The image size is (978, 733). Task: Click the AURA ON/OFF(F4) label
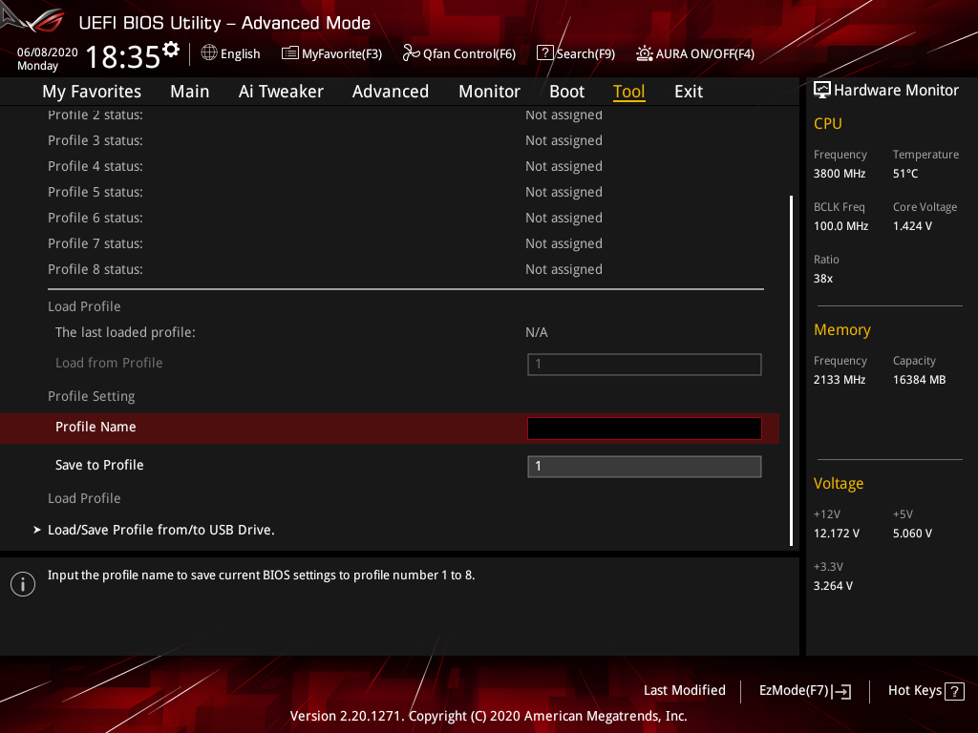[705, 54]
